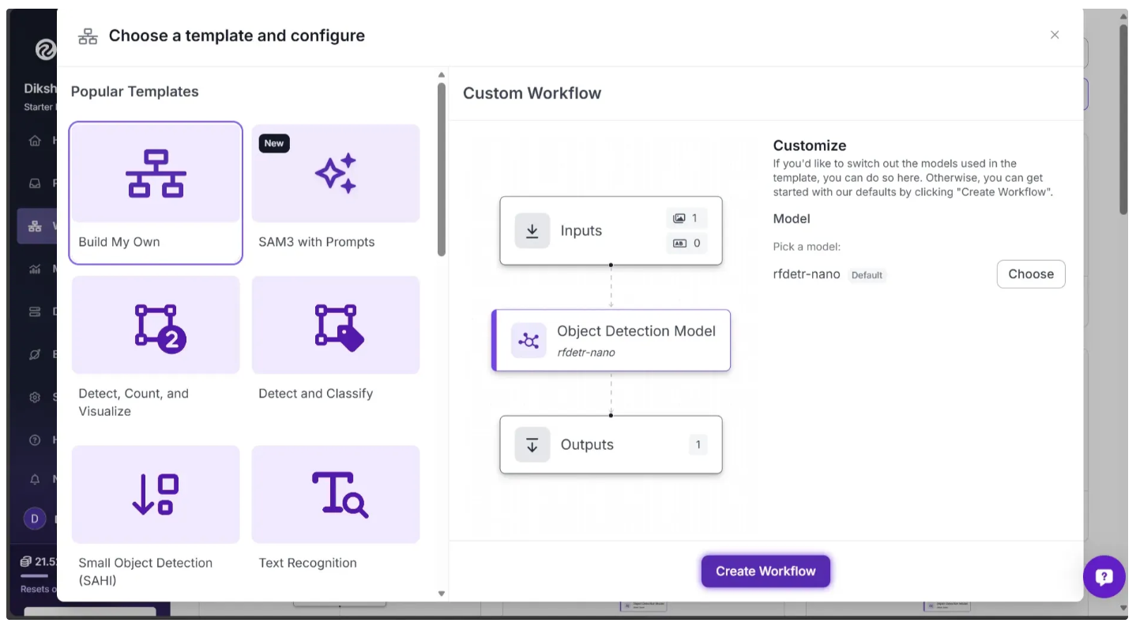This screenshot has width=1136, height=634.
Task: Click the Outputs node icon
Action: [x=532, y=445]
